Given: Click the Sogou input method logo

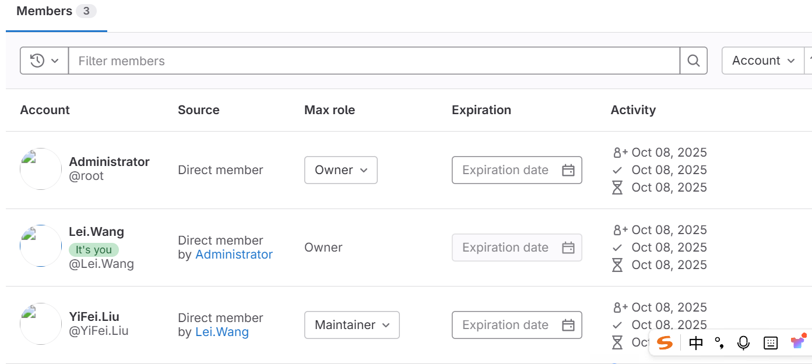Looking at the screenshot, I should pos(665,342).
